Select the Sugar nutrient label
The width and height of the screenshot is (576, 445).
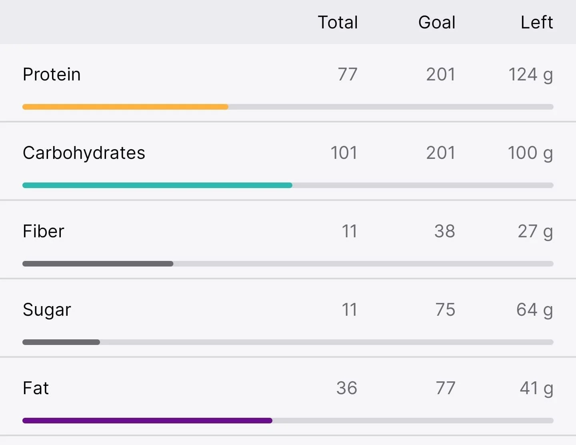point(47,310)
